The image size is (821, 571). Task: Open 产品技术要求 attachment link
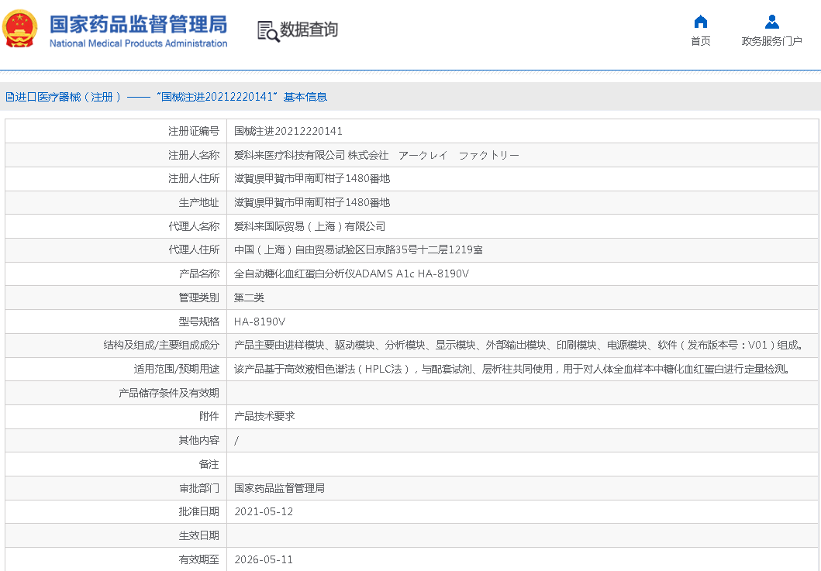[264, 417]
